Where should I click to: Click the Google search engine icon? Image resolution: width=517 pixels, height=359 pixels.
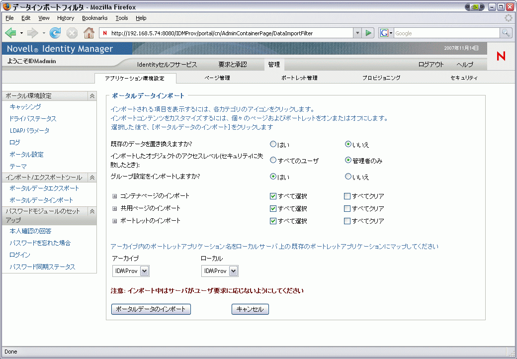click(384, 33)
